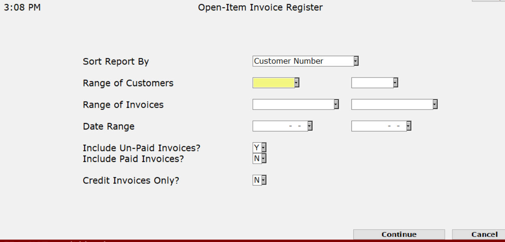Click the starting invoice range field
This screenshot has height=242, width=505.
coord(293,104)
